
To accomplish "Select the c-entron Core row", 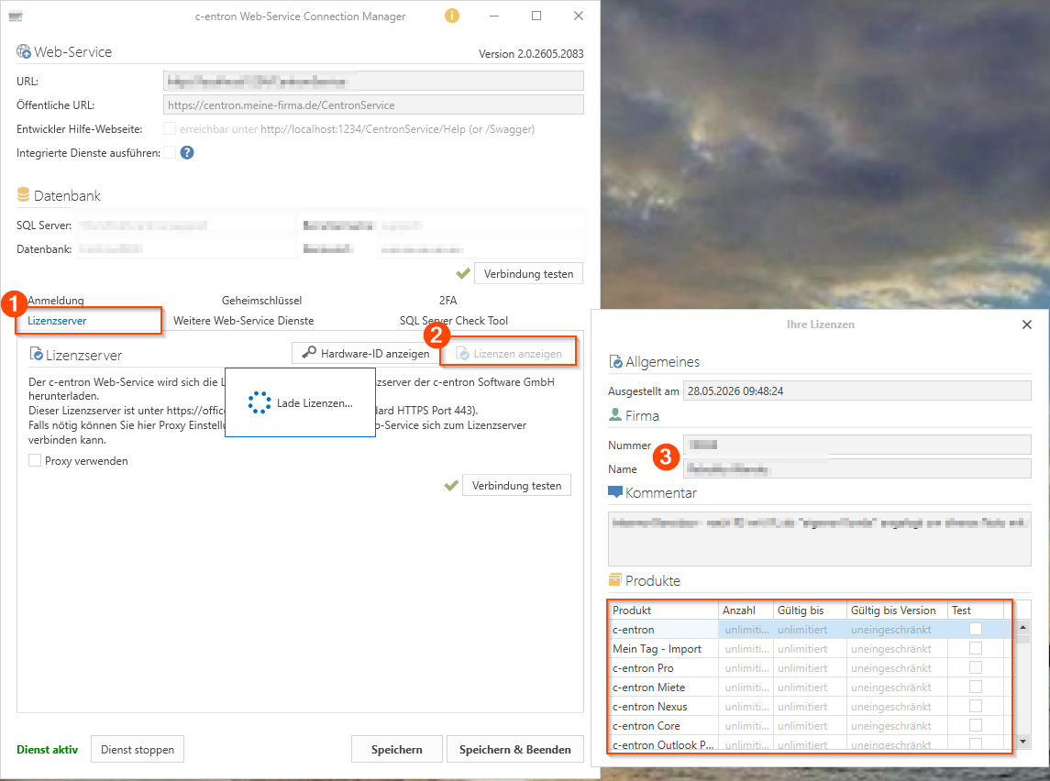I will pos(811,725).
